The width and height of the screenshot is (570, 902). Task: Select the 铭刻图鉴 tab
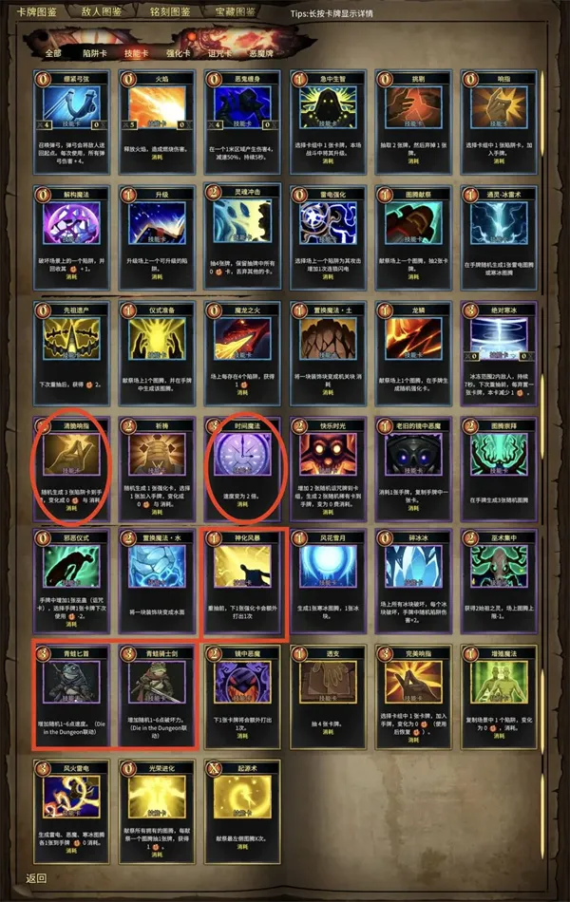[x=170, y=11]
